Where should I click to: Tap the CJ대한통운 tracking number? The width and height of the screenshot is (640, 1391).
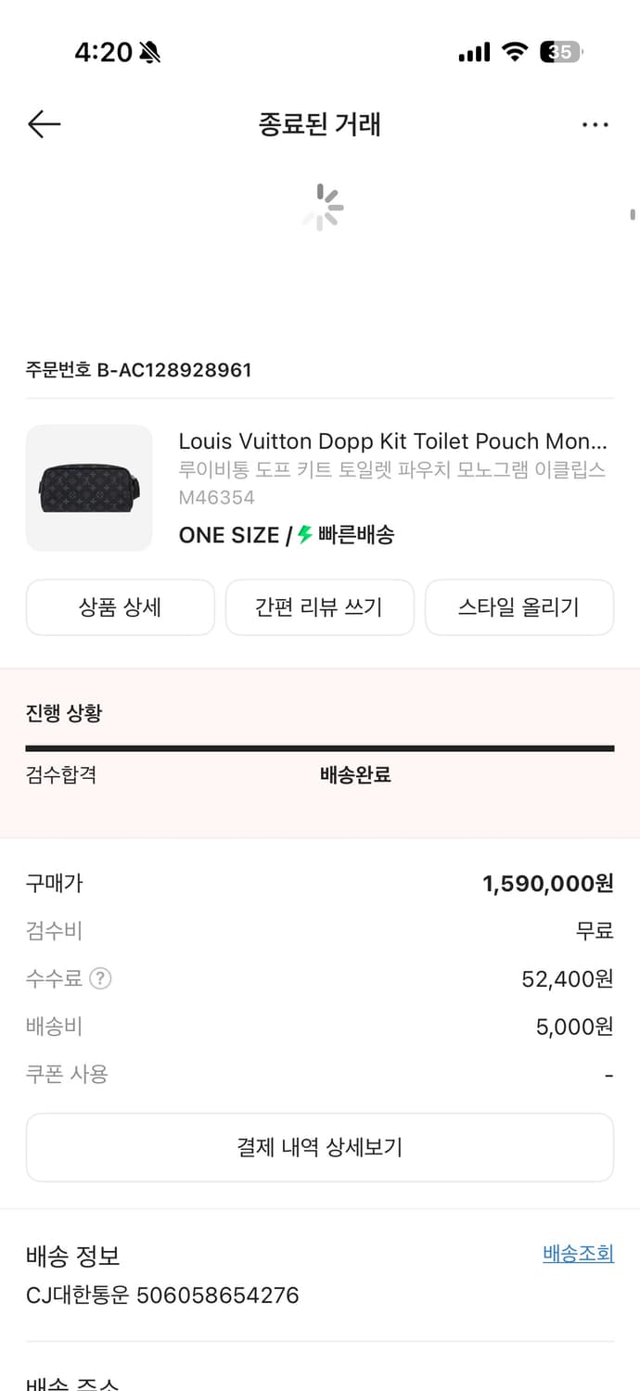click(x=160, y=1295)
